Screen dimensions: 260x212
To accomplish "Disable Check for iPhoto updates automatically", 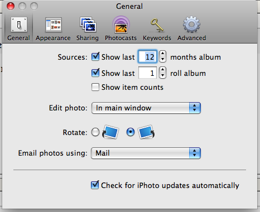I will 95,185.
